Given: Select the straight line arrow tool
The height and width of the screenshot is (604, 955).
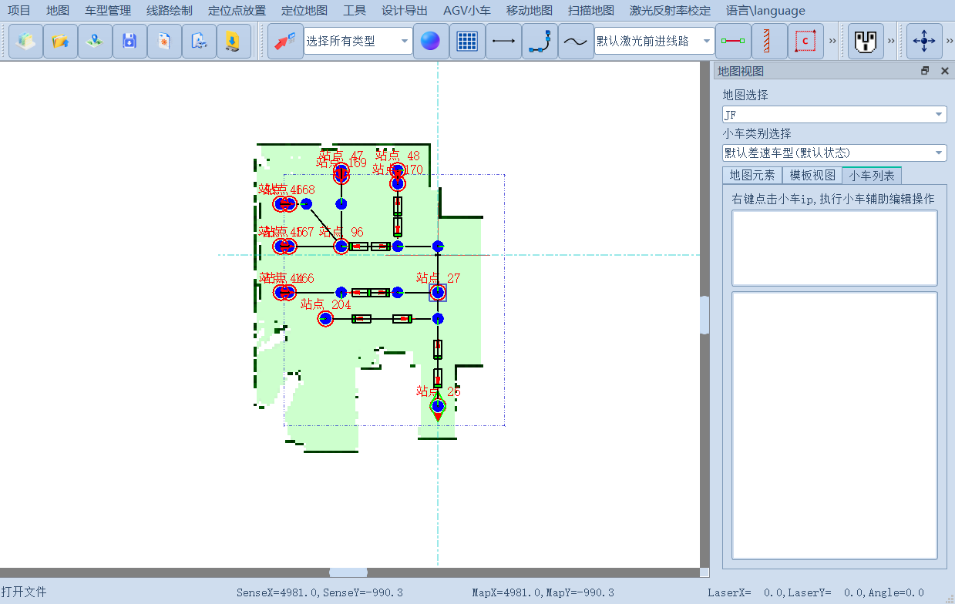Looking at the screenshot, I should (x=503, y=41).
